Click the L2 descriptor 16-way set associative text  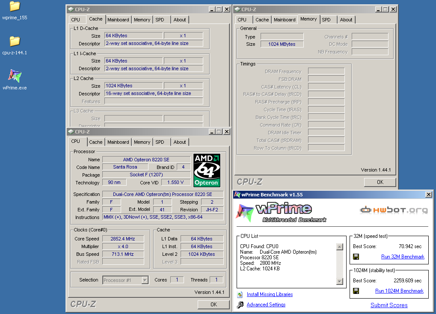click(x=154, y=93)
